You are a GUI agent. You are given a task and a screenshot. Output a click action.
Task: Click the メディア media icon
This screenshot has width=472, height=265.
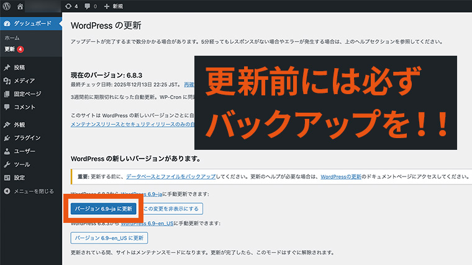7,80
